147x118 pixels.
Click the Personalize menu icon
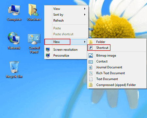[48, 55]
